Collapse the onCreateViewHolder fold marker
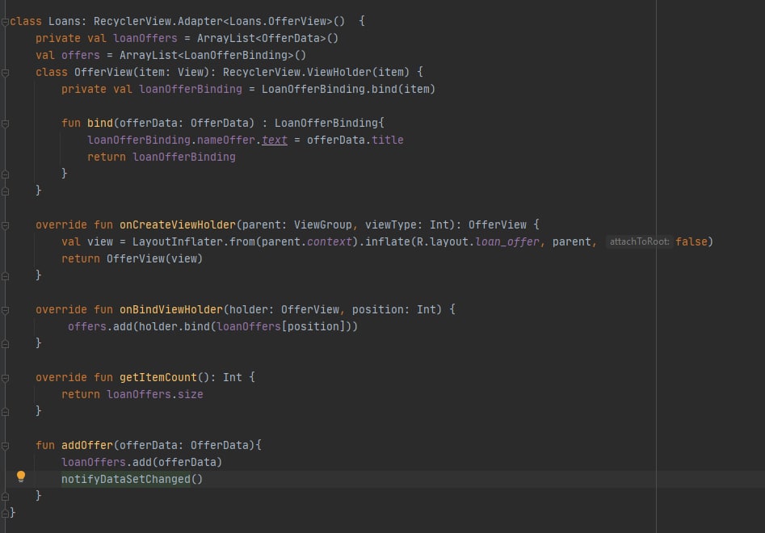 5,225
